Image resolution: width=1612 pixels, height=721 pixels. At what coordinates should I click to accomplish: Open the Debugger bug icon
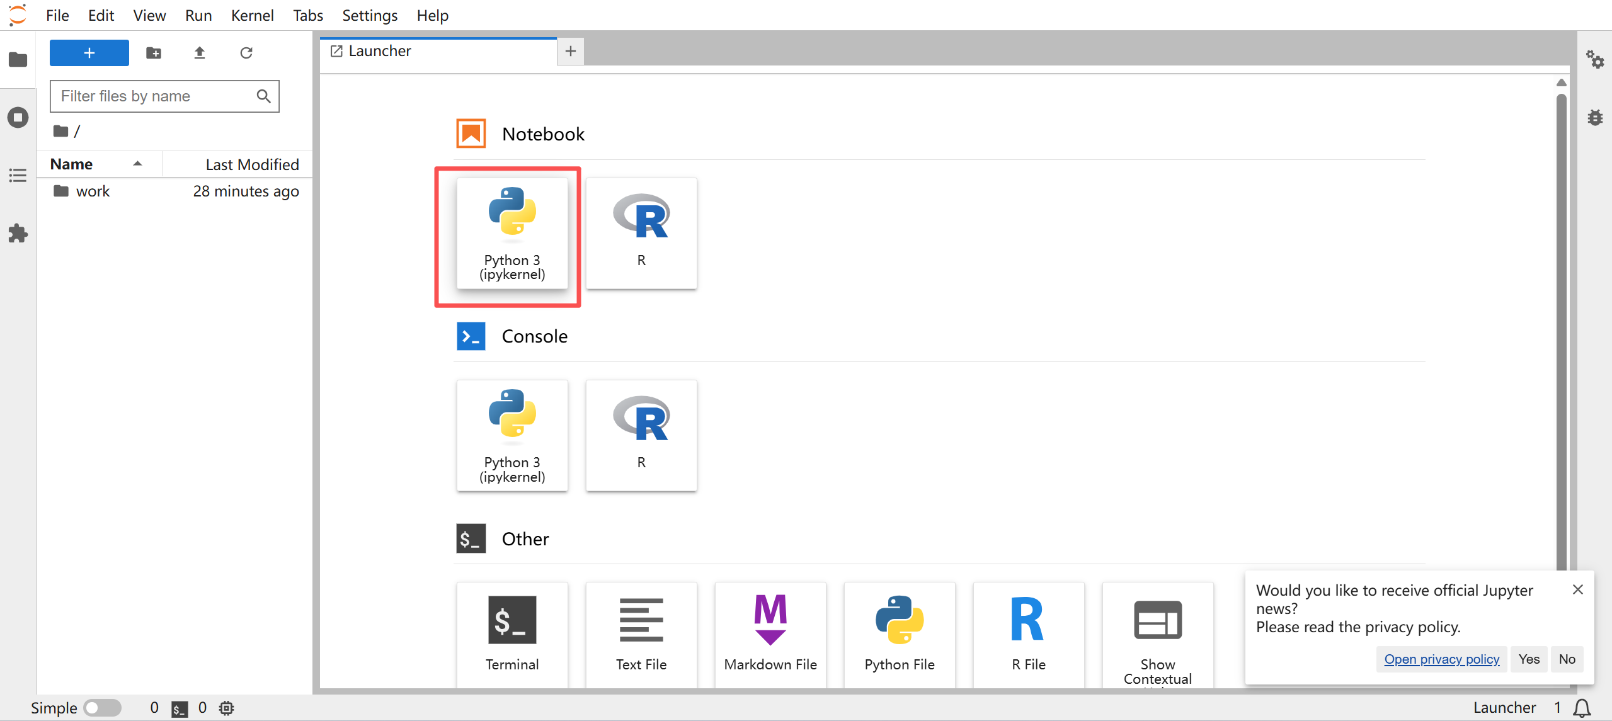1594,118
